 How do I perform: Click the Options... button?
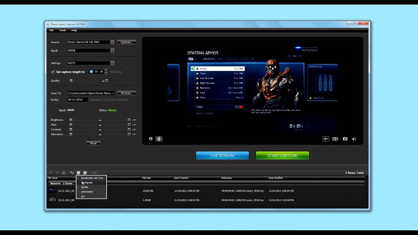coord(126,42)
